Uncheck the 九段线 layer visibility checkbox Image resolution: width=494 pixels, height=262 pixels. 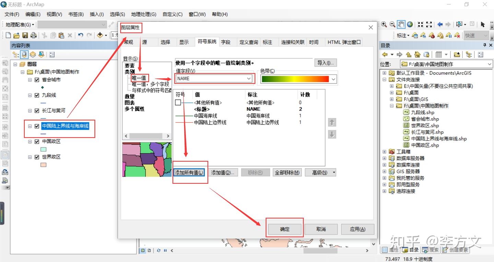coord(36,95)
